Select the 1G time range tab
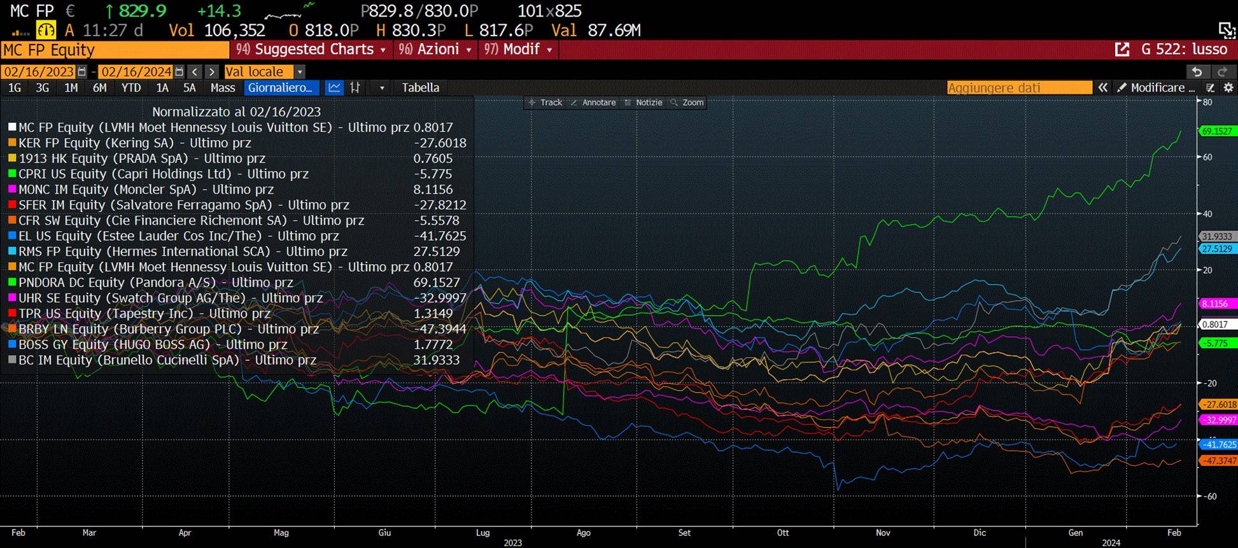1238x548 pixels. tap(15, 88)
